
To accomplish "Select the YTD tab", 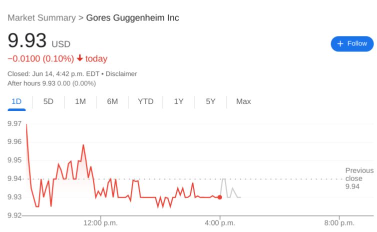I will pyautogui.click(x=145, y=101).
